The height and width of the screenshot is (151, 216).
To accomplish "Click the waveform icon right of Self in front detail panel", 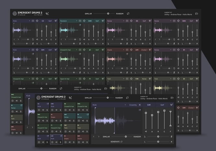I will point(171,105).
